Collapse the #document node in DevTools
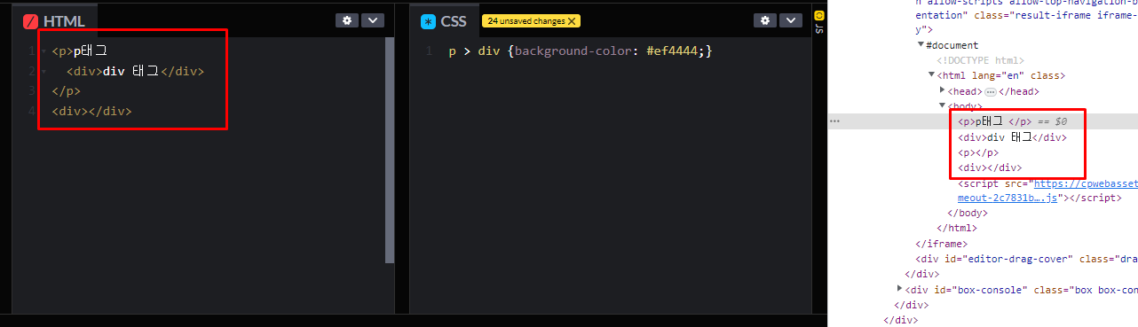The width and height of the screenshot is (1138, 327). point(921,45)
